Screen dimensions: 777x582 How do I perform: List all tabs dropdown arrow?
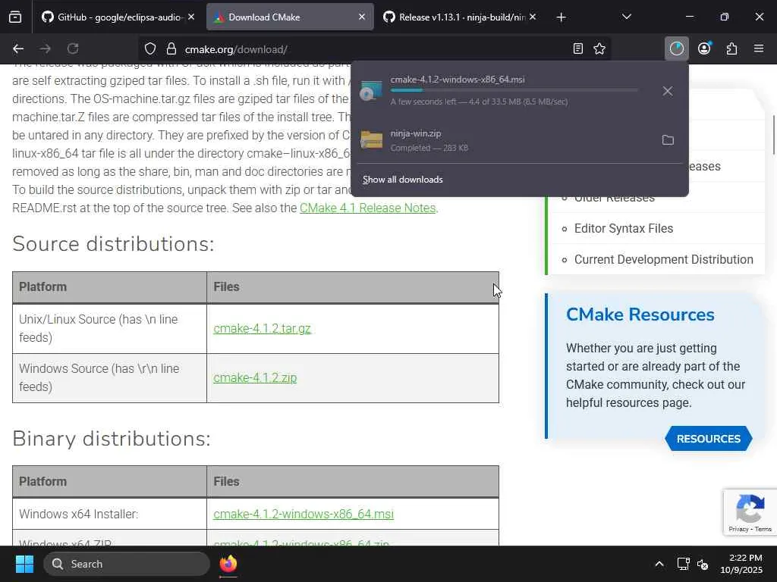pyautogui.click(x=626, y=17)
